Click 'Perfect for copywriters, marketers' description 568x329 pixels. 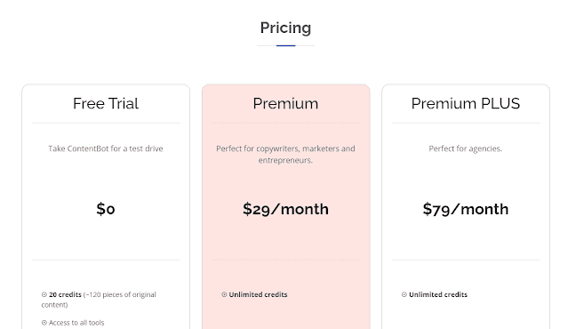click(286, 155)
